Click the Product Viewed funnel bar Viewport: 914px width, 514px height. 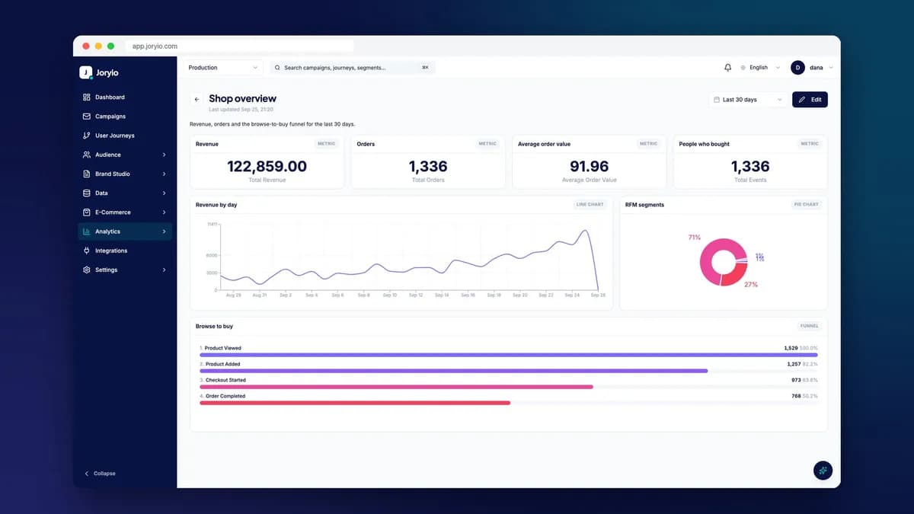tap(509, 355)
